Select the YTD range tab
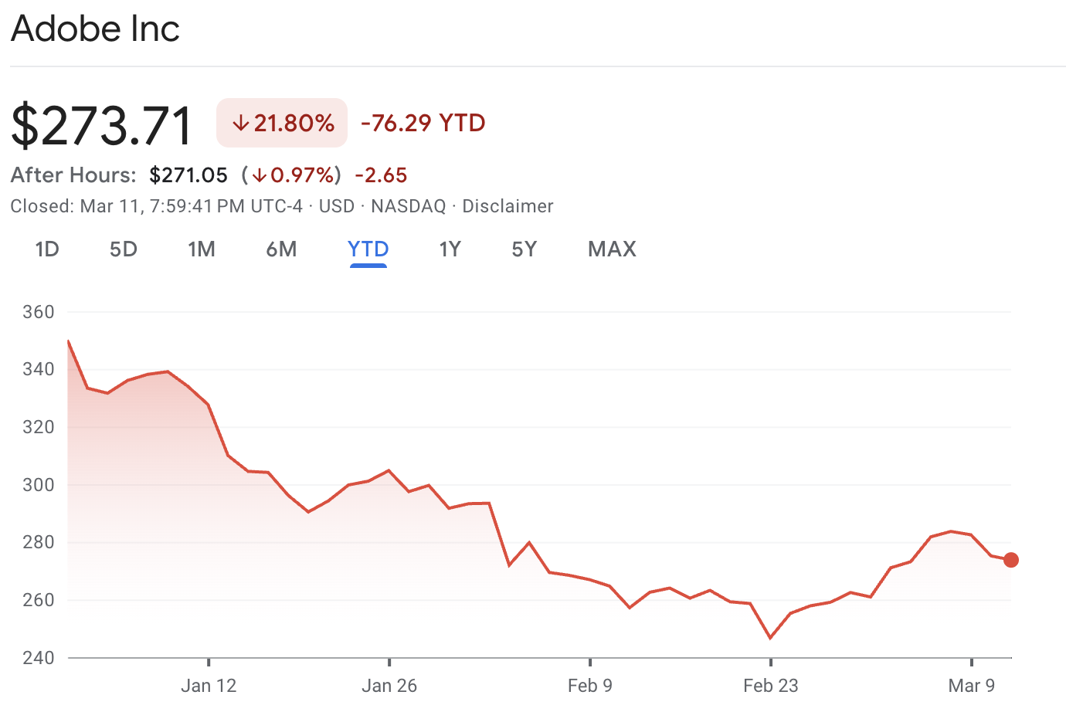The width and height of the screenshot is (1066, 712). tap(368, 249)
